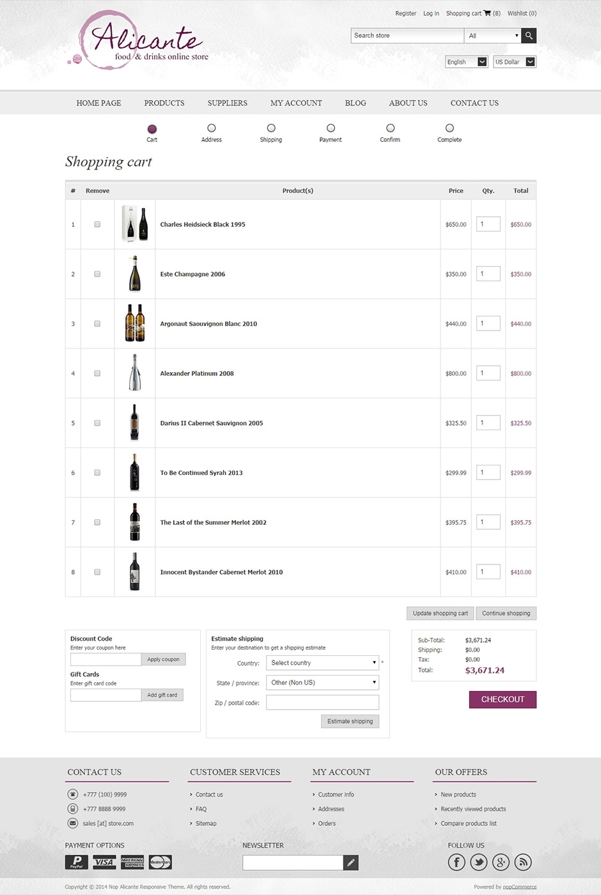Viewport: 601px width, 895px height.
Task: Open the Facebook follow icon
Action: [x=457, y=862]
